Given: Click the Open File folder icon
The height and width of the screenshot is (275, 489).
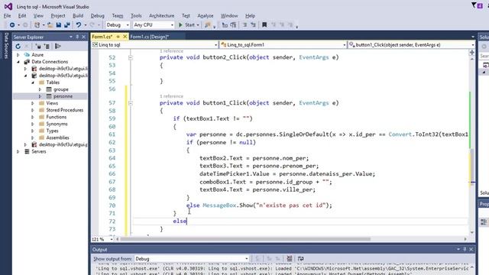Looking at the screenshot, I should pyautogui.click(x=50, y=25).
